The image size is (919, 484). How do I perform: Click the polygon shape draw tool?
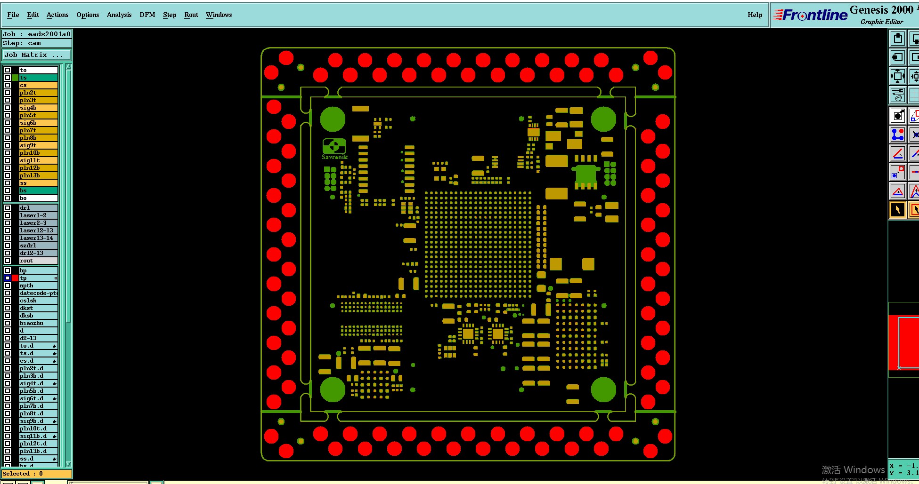(x=914, y=116)
